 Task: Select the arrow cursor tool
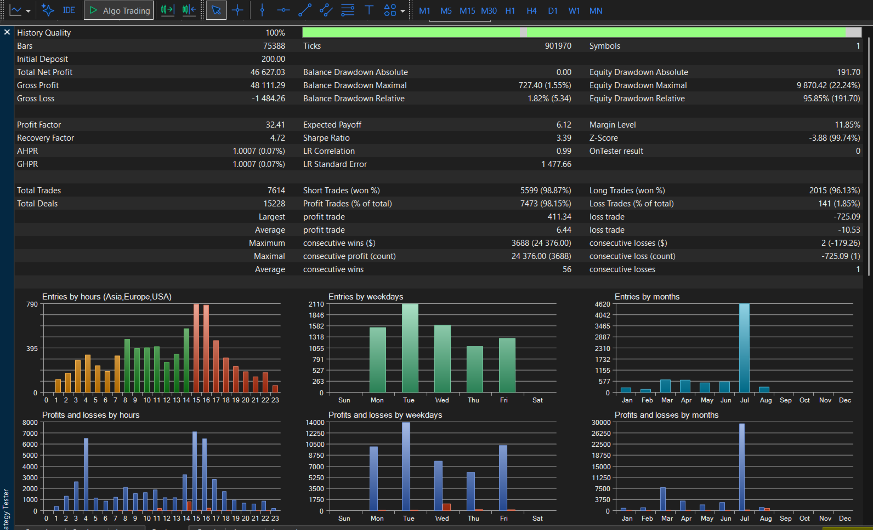217,10
